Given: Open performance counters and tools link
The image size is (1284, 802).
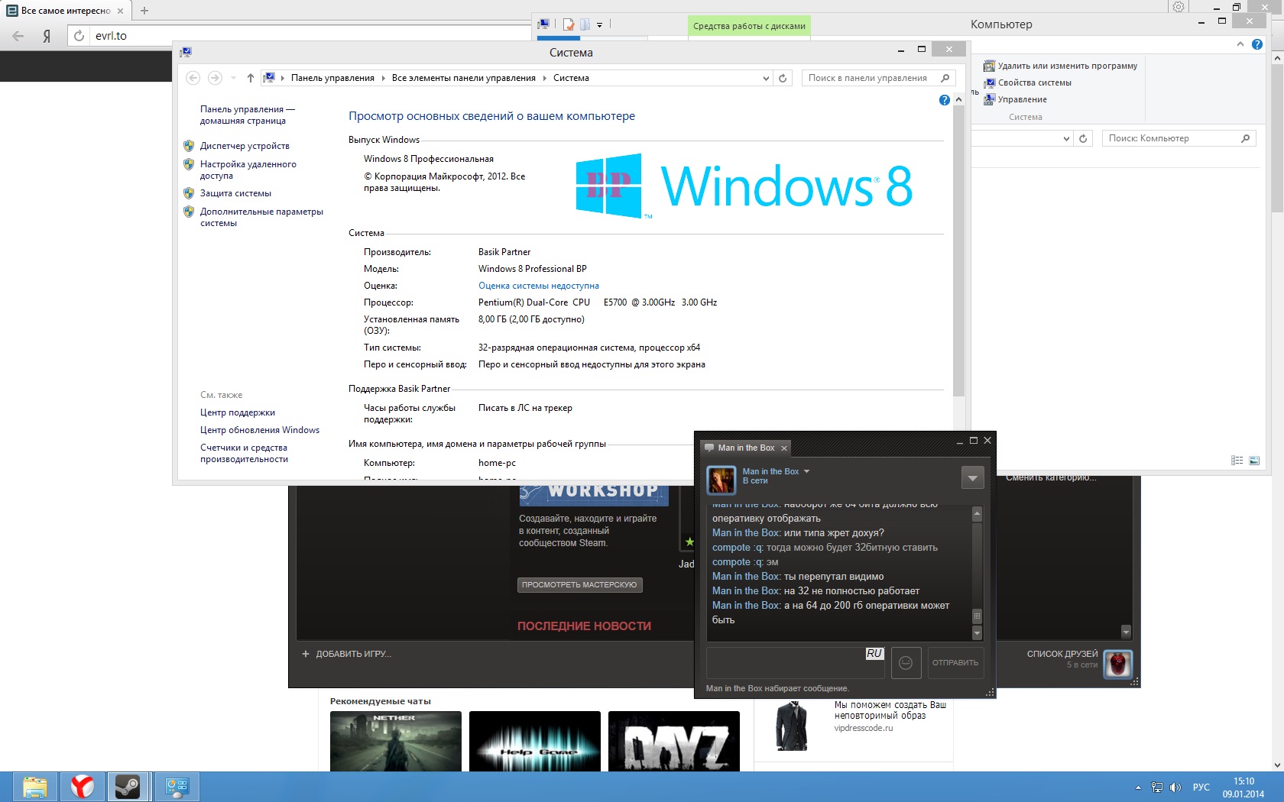Looking at the screenshot, I should point(244,453).
